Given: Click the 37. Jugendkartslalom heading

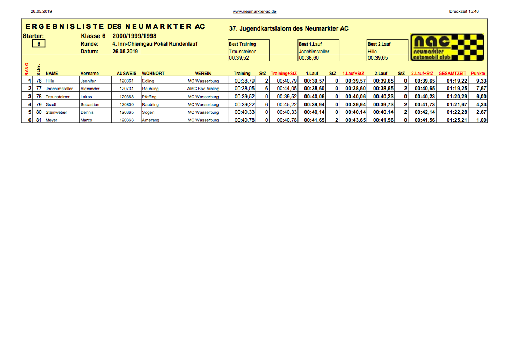Looking at the screenshot, I should click(x=289, y=28).
